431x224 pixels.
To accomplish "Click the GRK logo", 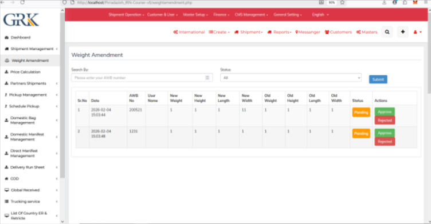I will (x=21, y=20).
